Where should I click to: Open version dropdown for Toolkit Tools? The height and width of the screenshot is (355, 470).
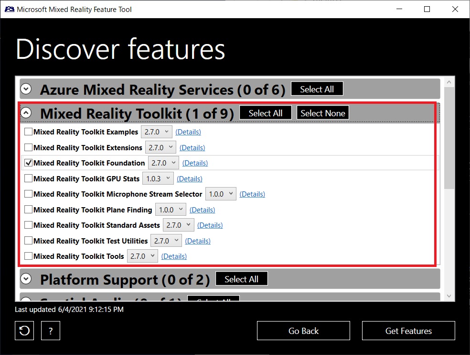pos(142,256)
